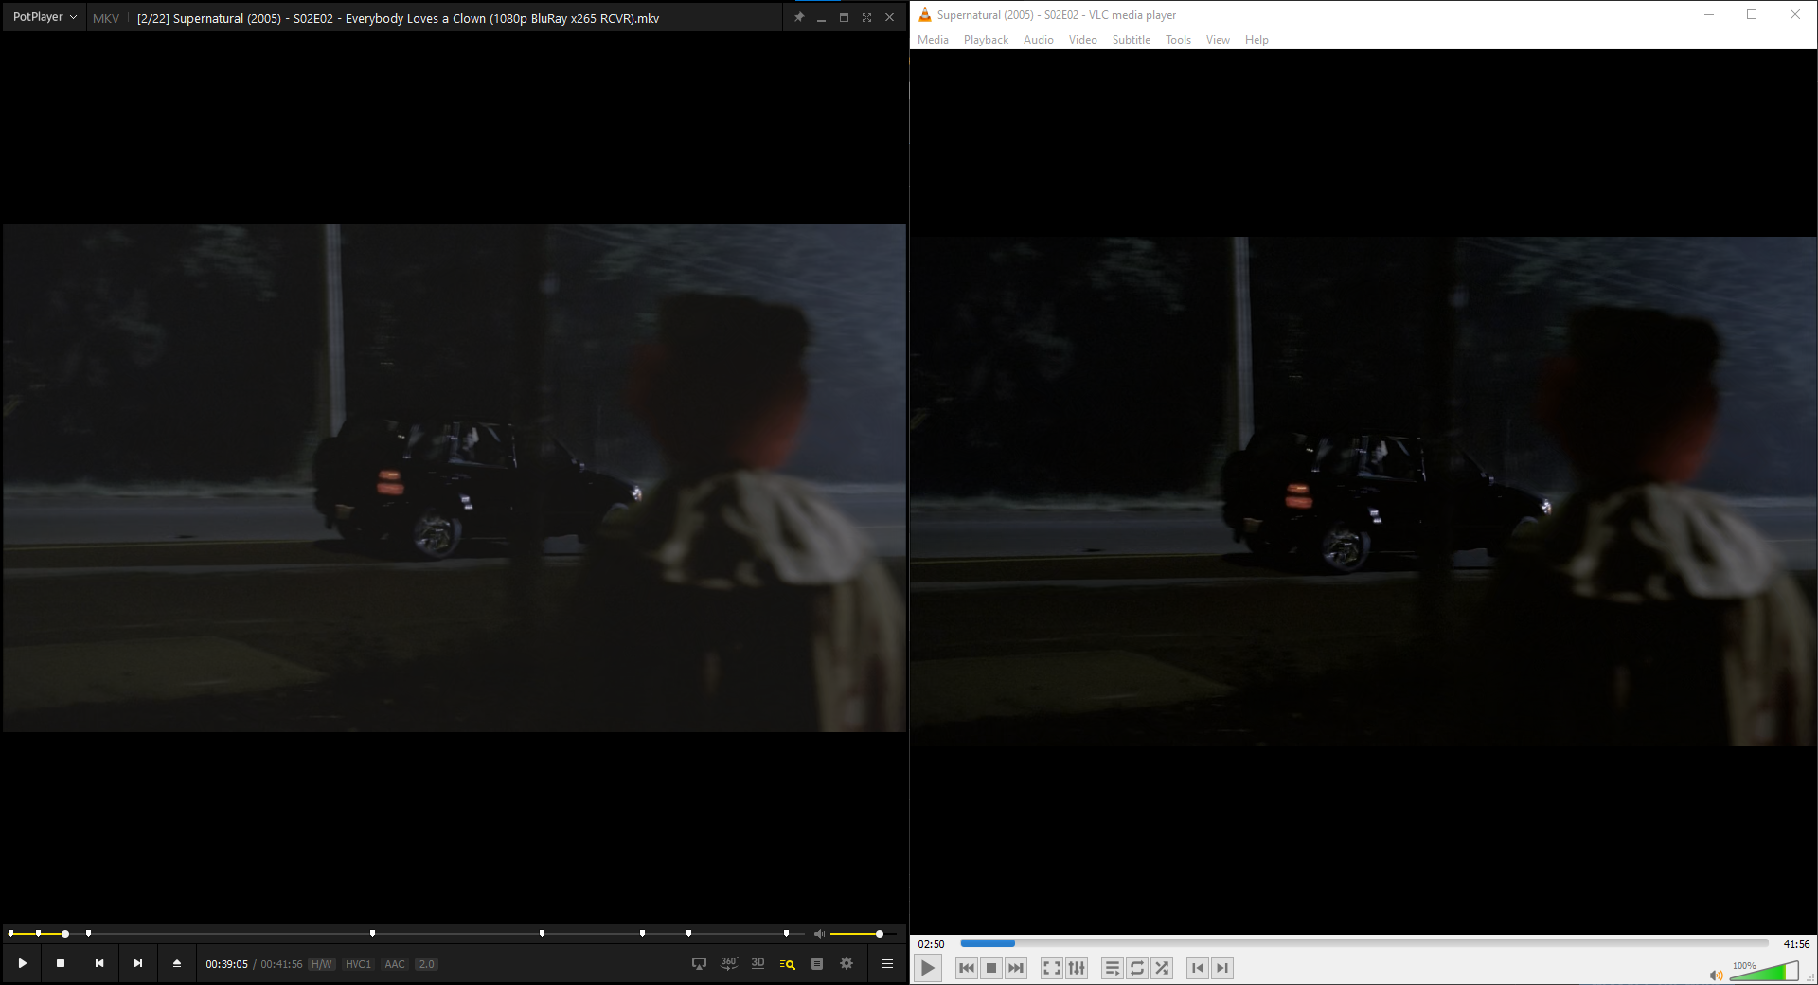Jump to the PotPlayer chapter marker just after the seek handle

[x=88, y=933]
